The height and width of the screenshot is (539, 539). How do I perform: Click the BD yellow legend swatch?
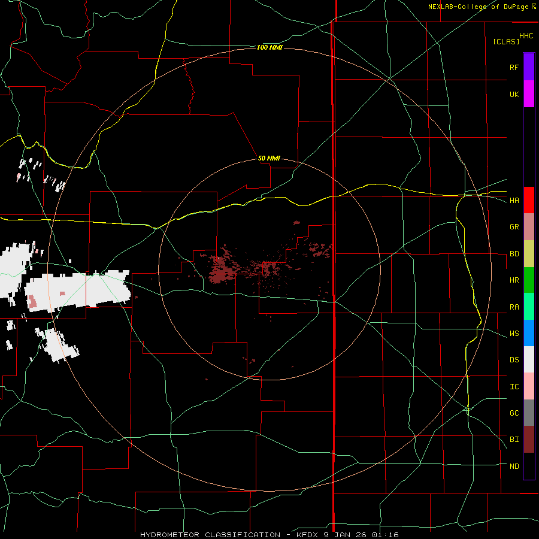pos(529,254)
